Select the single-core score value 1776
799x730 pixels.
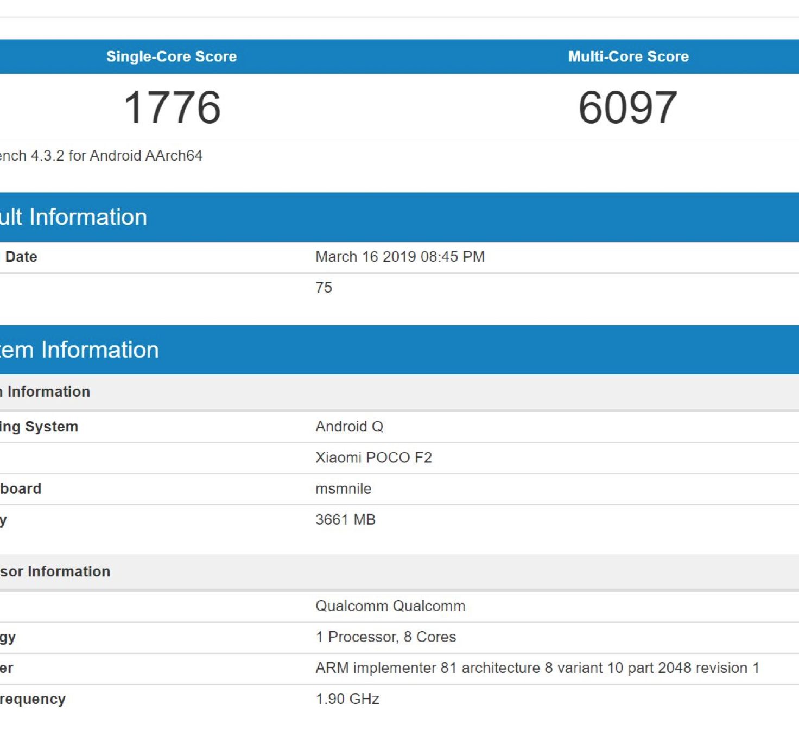coord(172,107)
